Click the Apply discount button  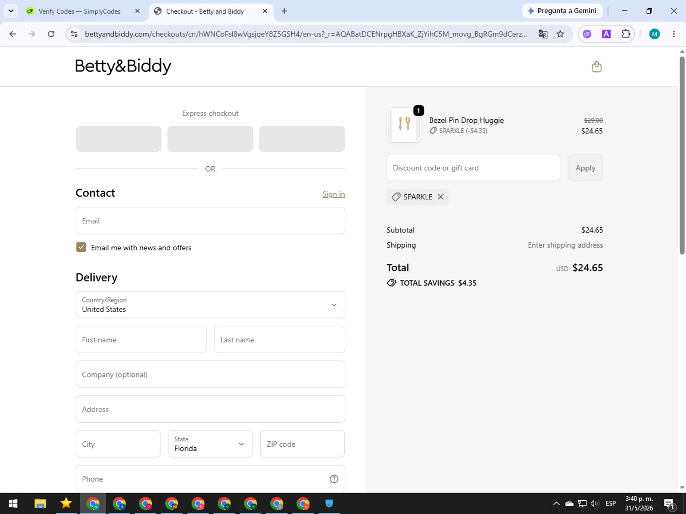[585, 168]
